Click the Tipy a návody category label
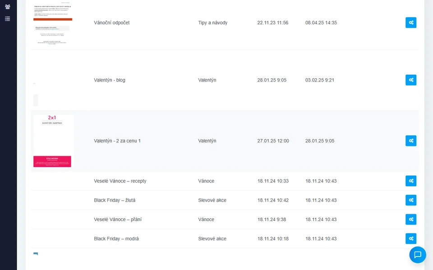The width and height of the screenshot is (433, 270). pyautogui.click(x=212, y=22)
